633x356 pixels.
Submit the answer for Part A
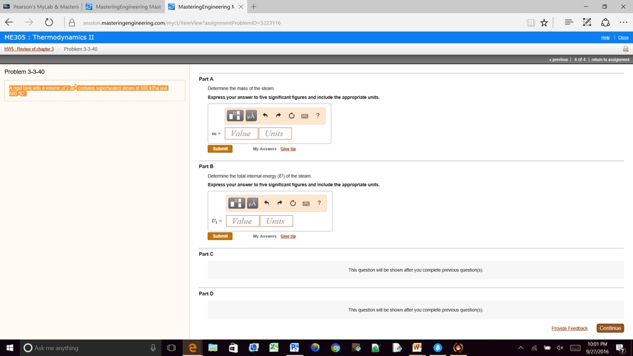tap(220, 149)
